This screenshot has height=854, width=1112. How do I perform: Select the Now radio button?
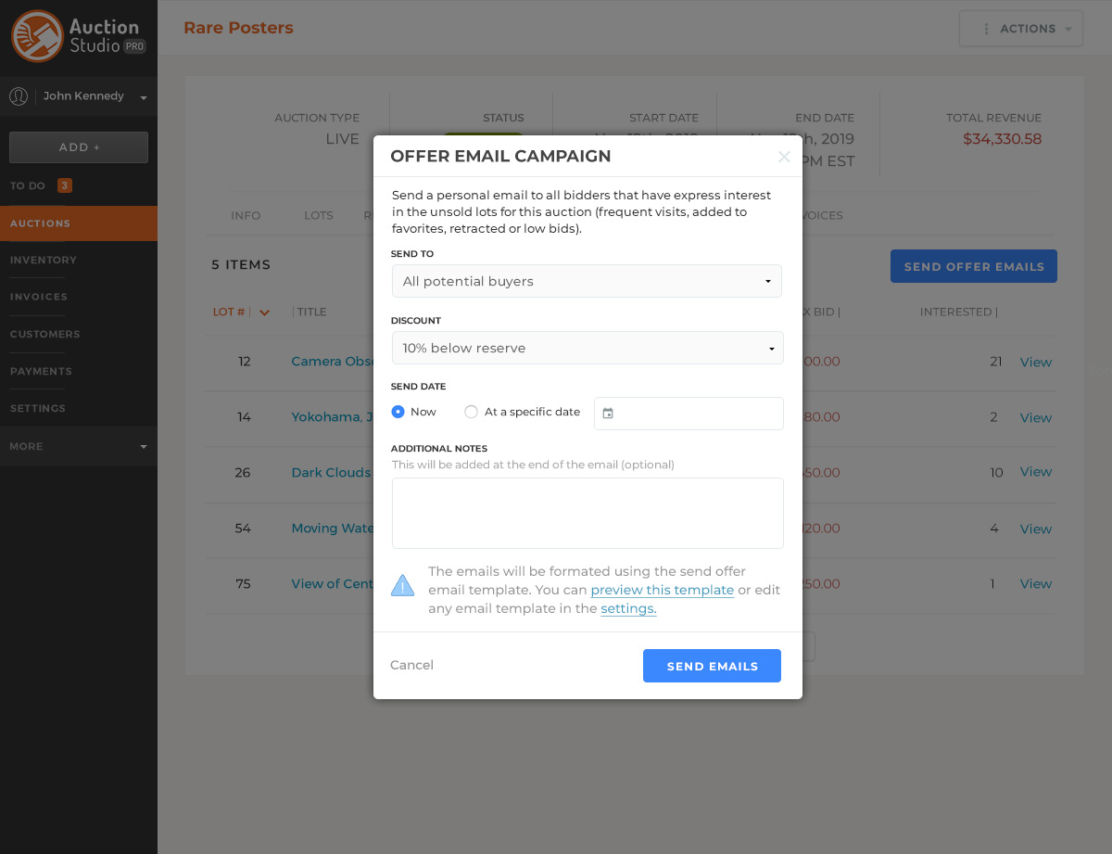398,412
